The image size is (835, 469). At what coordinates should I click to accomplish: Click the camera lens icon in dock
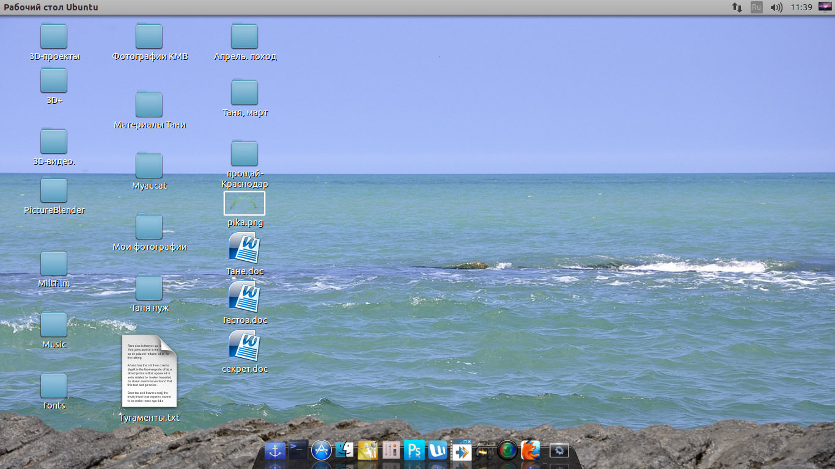pos(507,451)
